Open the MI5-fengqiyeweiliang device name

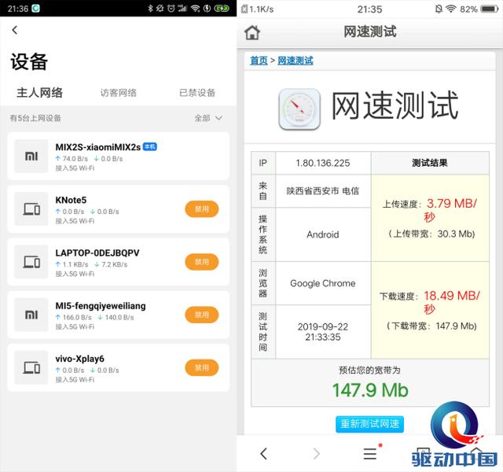point(101,306)
